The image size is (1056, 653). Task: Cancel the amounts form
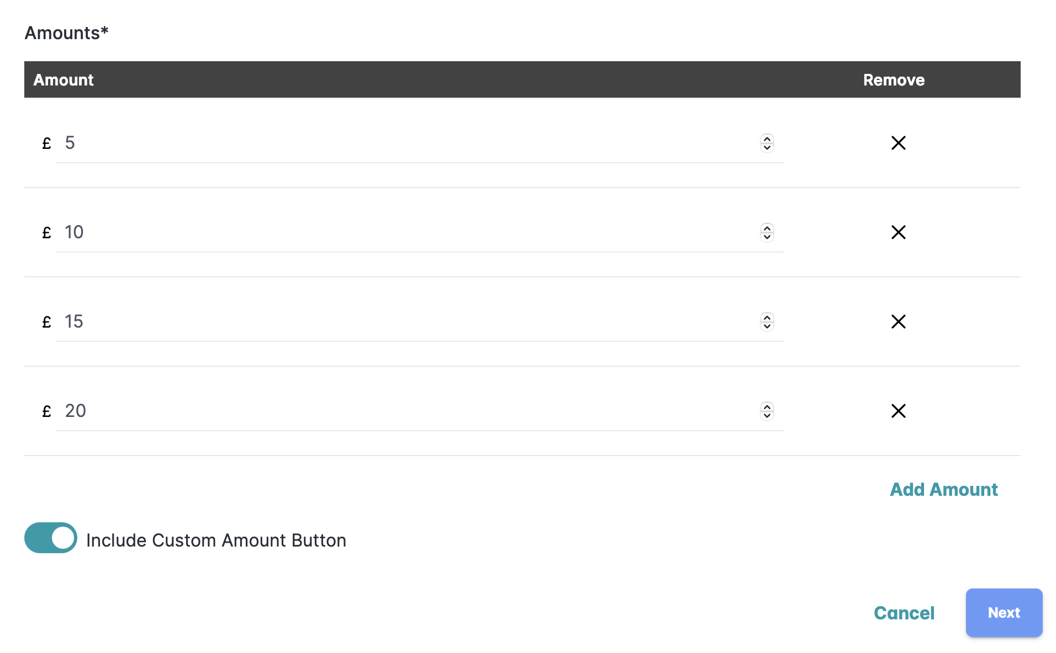click(904, 613)
